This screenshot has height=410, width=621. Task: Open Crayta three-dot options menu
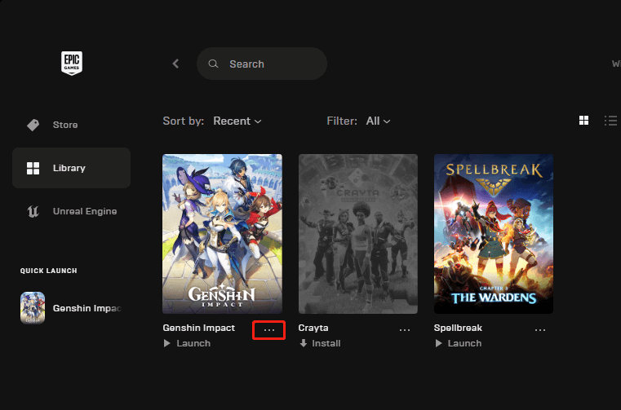(x=405, y=329)
